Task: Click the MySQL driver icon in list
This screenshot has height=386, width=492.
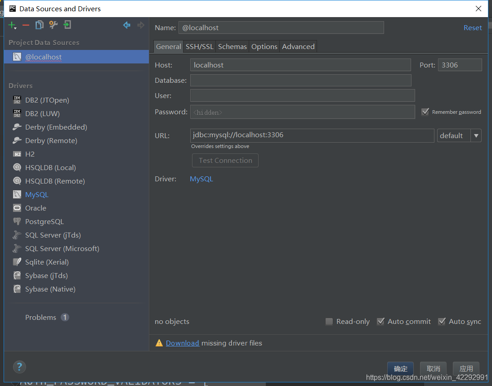Action: pos(17,194)
